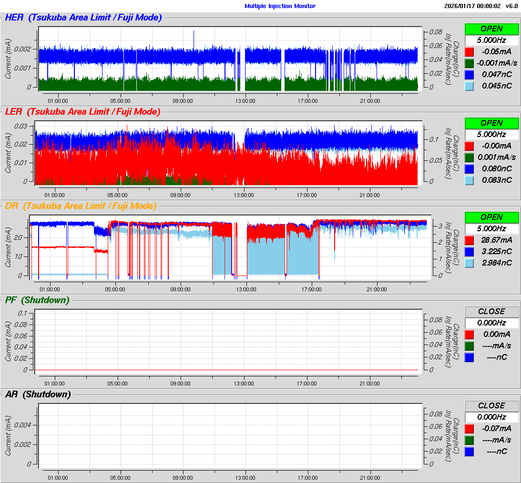
Task: Select the HER 5.000Hz frequency field
Action: pyautogui.click(x=491, y=40)
